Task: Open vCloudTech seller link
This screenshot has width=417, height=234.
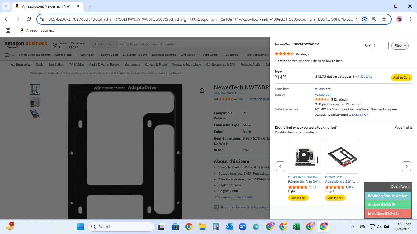Action: pyautogui.click(x=323, y=95)
